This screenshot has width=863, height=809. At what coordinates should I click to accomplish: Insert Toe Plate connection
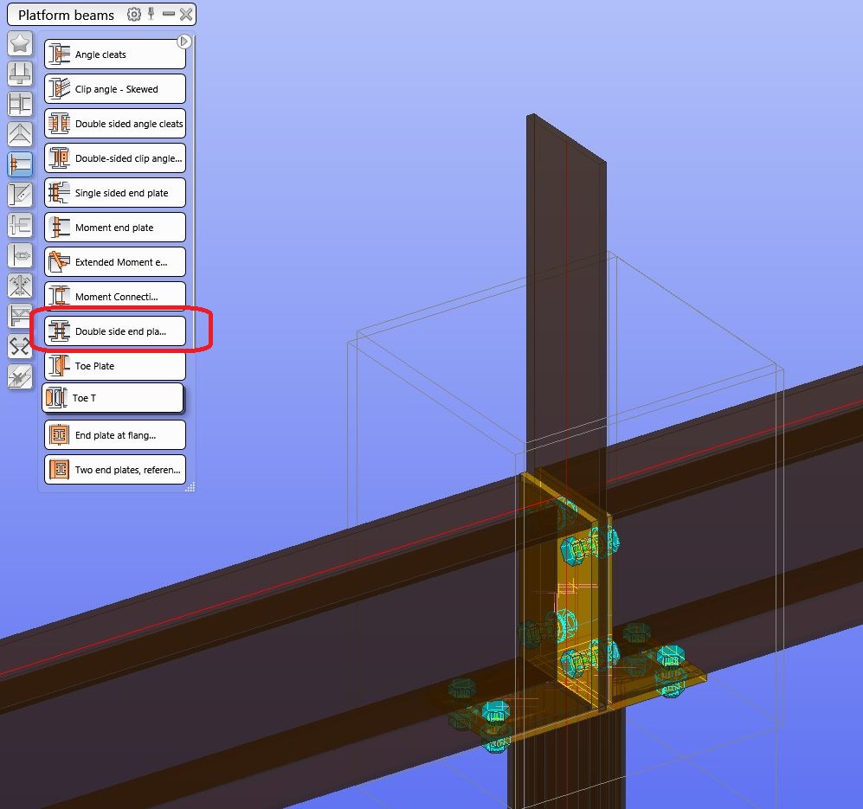click(x=115, y=366)
